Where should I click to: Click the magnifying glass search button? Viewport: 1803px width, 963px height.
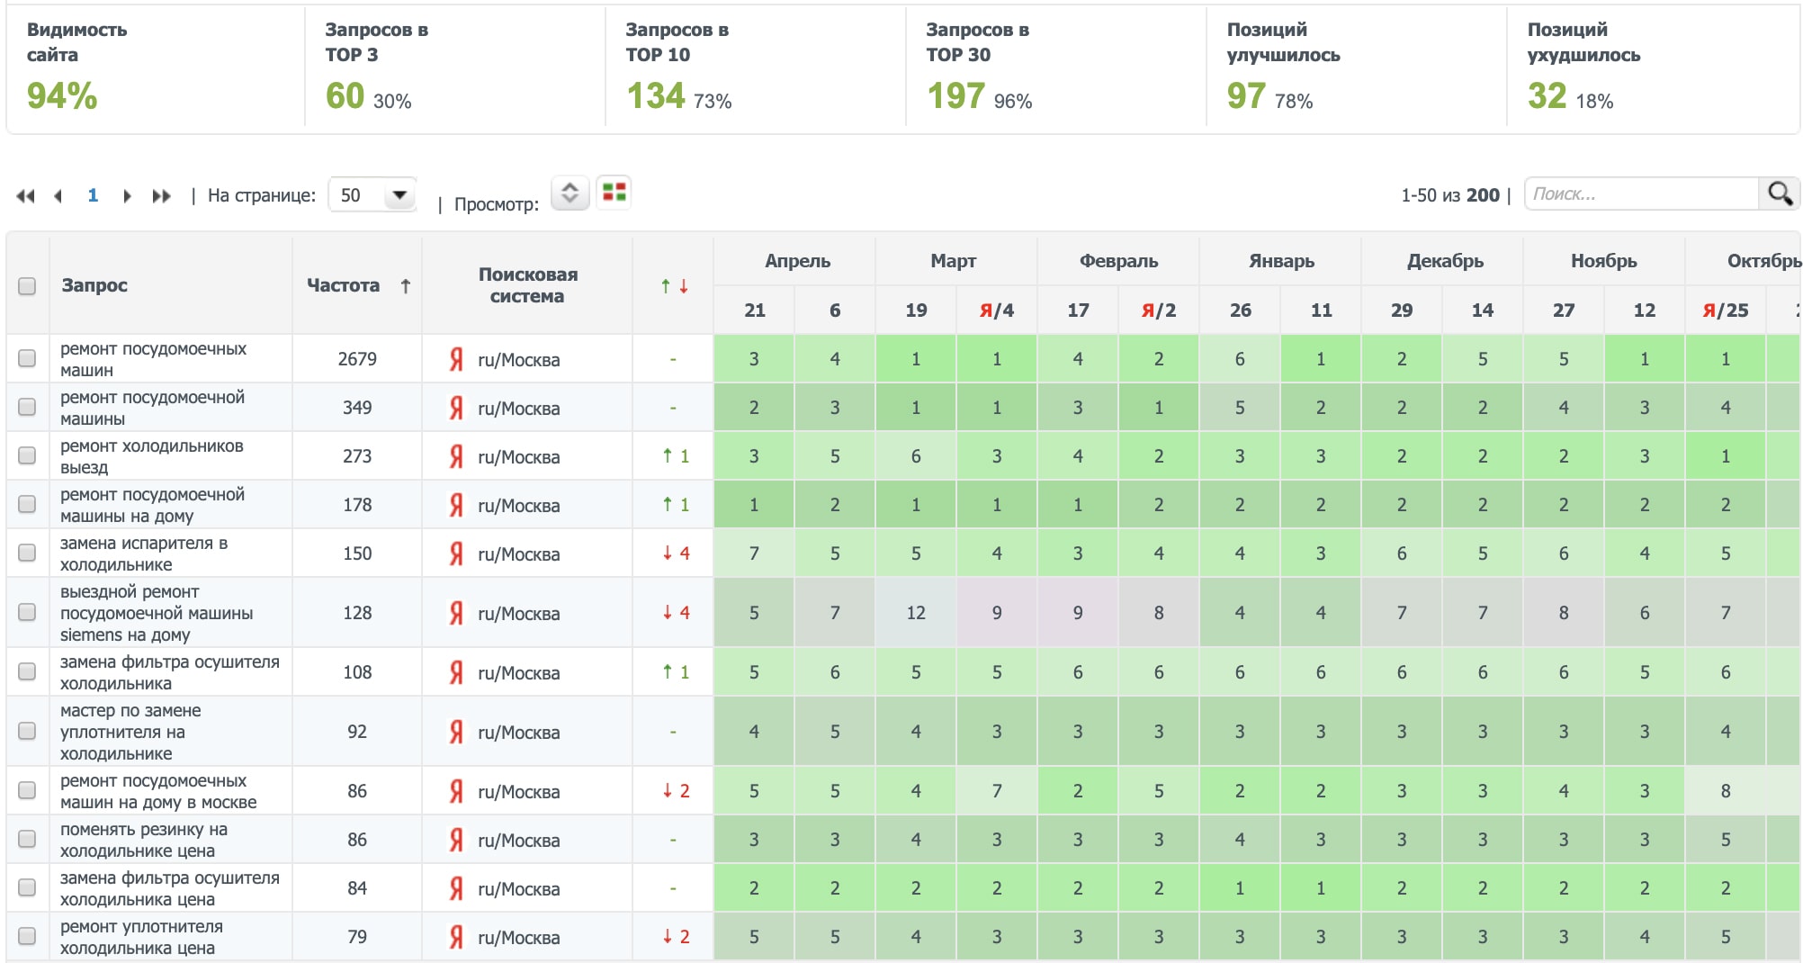pos(1779,193)
